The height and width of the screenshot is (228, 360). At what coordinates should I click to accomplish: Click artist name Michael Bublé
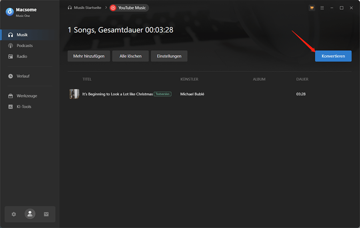click(192, 94)
